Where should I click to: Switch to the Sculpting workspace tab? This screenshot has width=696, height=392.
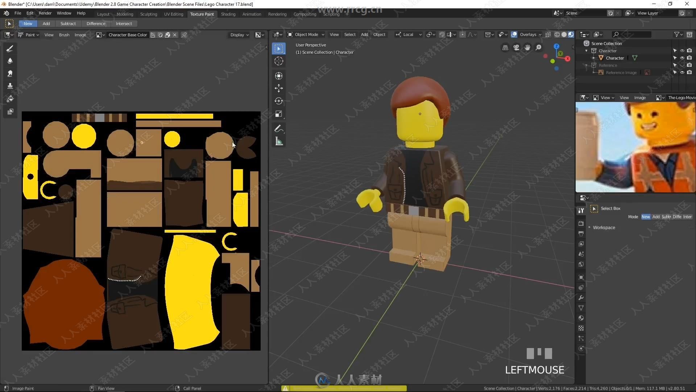point(149,14)
